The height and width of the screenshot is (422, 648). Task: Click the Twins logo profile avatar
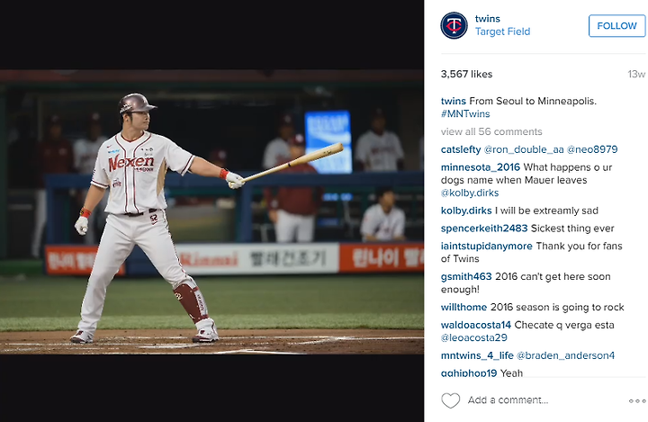(x=454, y=25)
